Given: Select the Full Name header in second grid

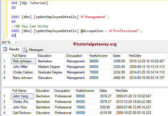Looking at the screenshot, I should [22, 91].
